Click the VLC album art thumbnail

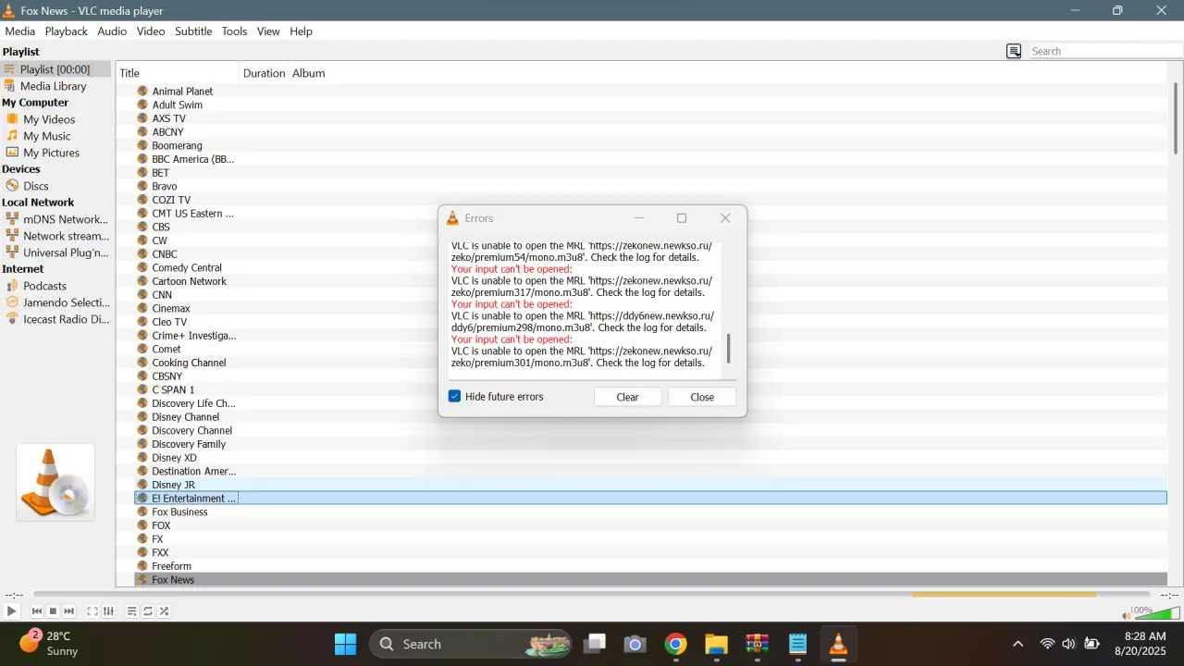coord(55,482)
